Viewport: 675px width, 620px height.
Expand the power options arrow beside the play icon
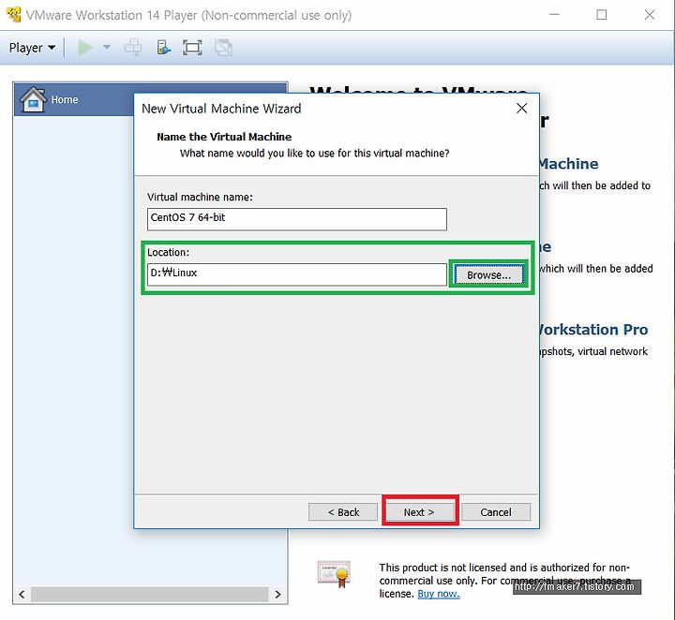pyautogui.click(x=106, y=47)
